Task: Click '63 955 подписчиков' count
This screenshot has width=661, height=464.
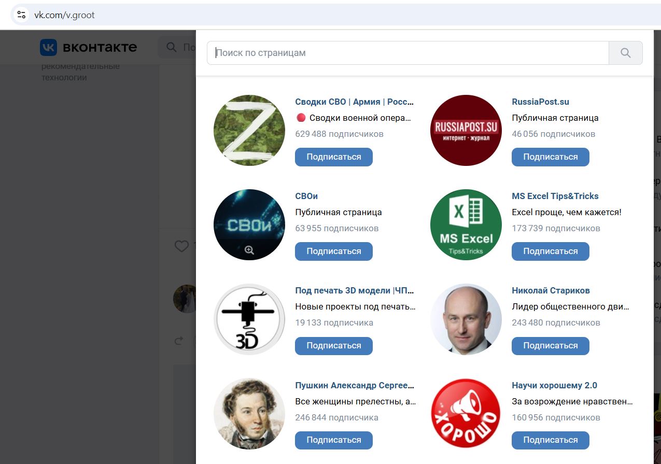Action: click(336, 228)
